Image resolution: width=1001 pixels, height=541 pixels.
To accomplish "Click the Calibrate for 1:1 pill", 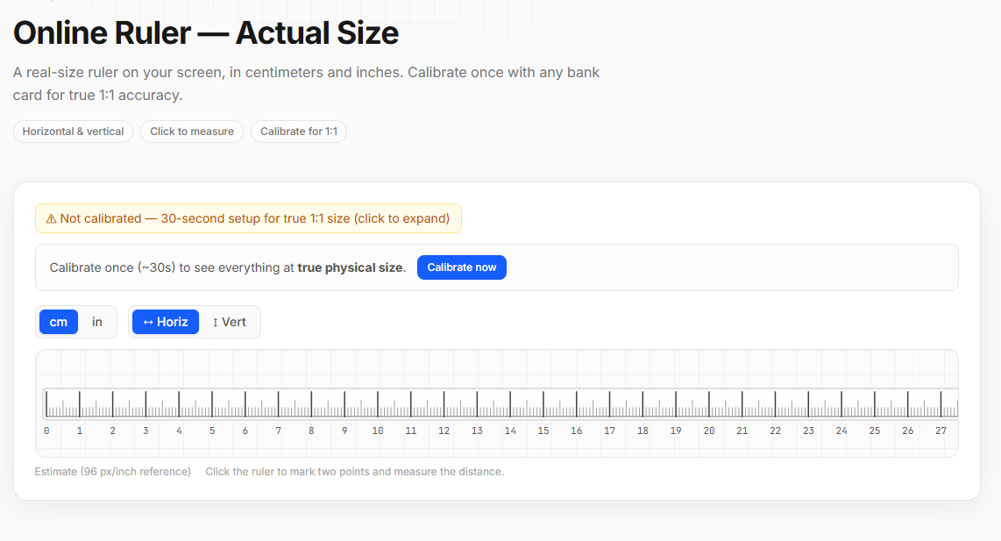I will [x=299, y=132].
